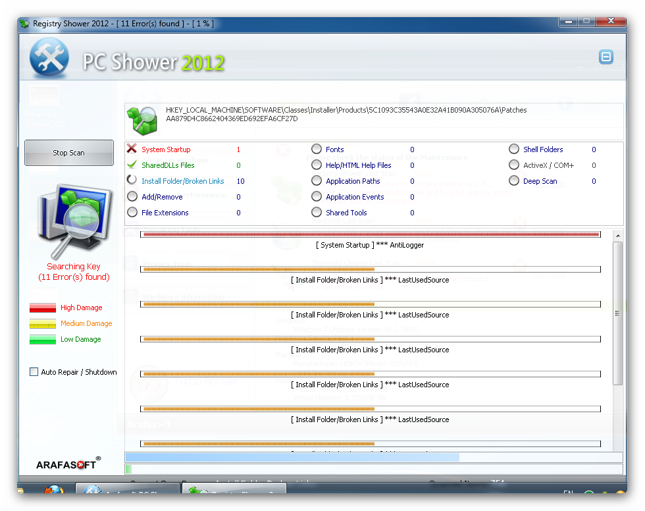Image resolution: width=645 pixels, height=511 pixels.
Task: Enable the Auto Repair / Shutdown checkbox
Action: (x=34, y=372)
